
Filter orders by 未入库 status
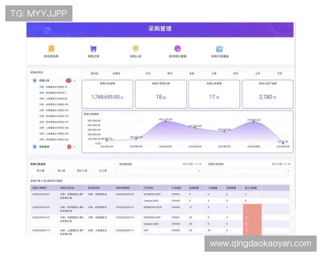pos(61,170)
